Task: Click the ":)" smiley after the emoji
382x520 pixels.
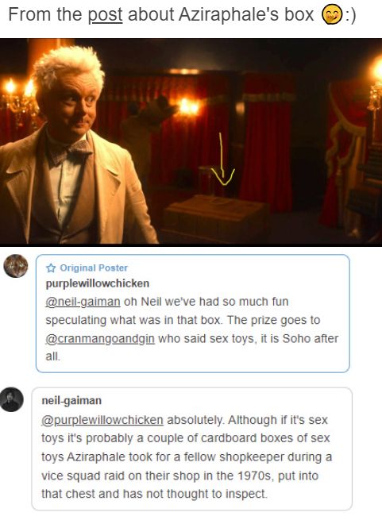Action: click(349, 15)
